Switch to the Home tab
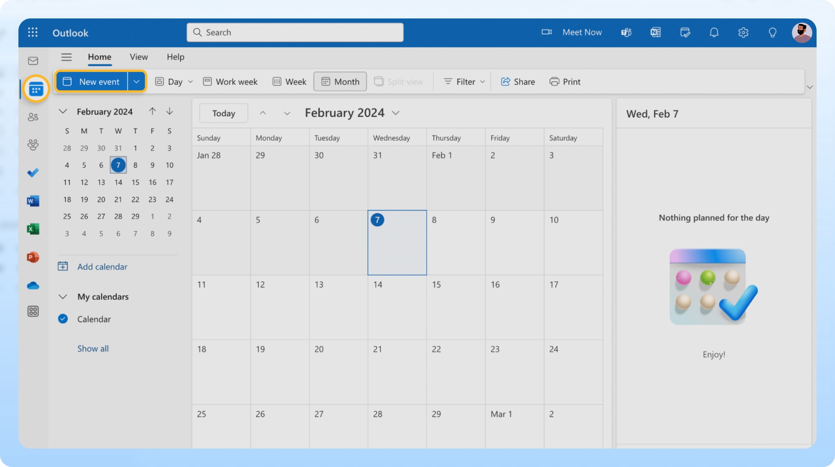The height and width of the screenshot is (467, 835). point(99,57)
